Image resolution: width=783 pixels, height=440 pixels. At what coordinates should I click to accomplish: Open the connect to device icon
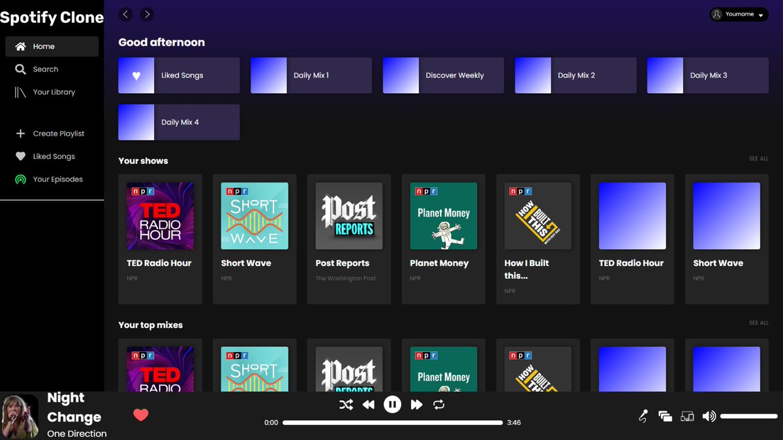pos(687,416)
